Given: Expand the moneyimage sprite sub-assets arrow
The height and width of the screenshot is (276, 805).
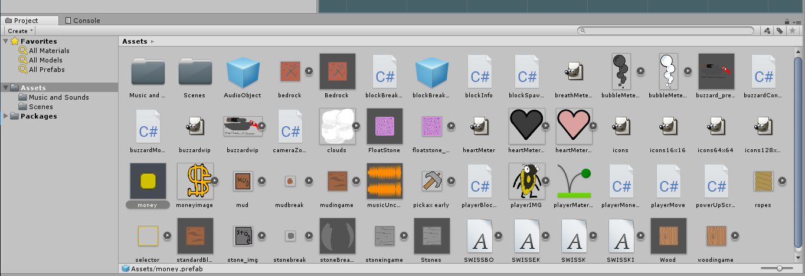Looking at the screenshot, I should tap(215, 180).
